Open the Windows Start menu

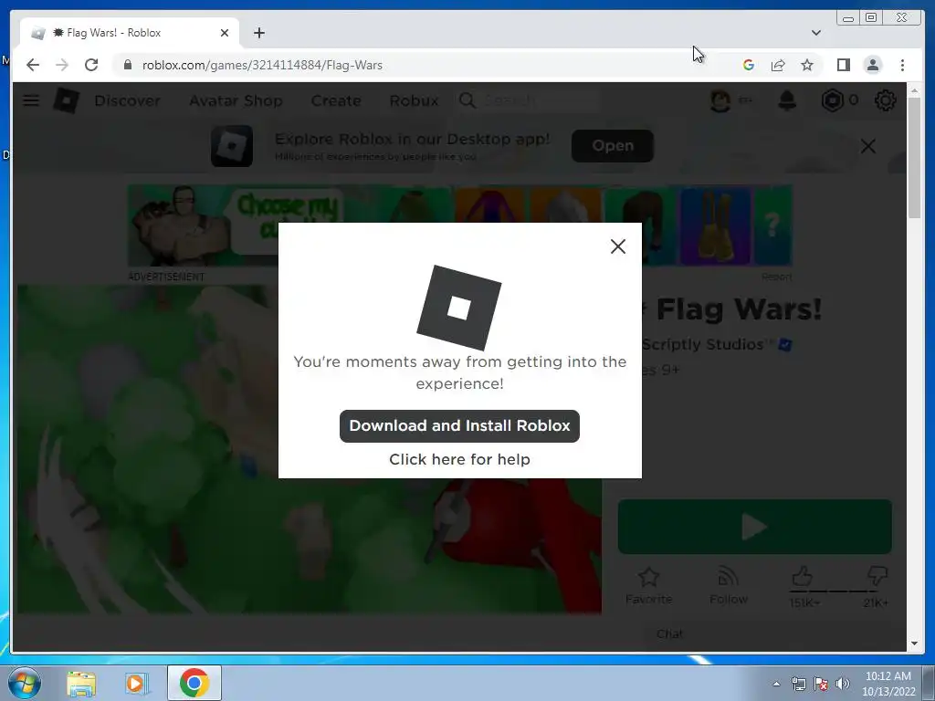[x=25, y=683]
